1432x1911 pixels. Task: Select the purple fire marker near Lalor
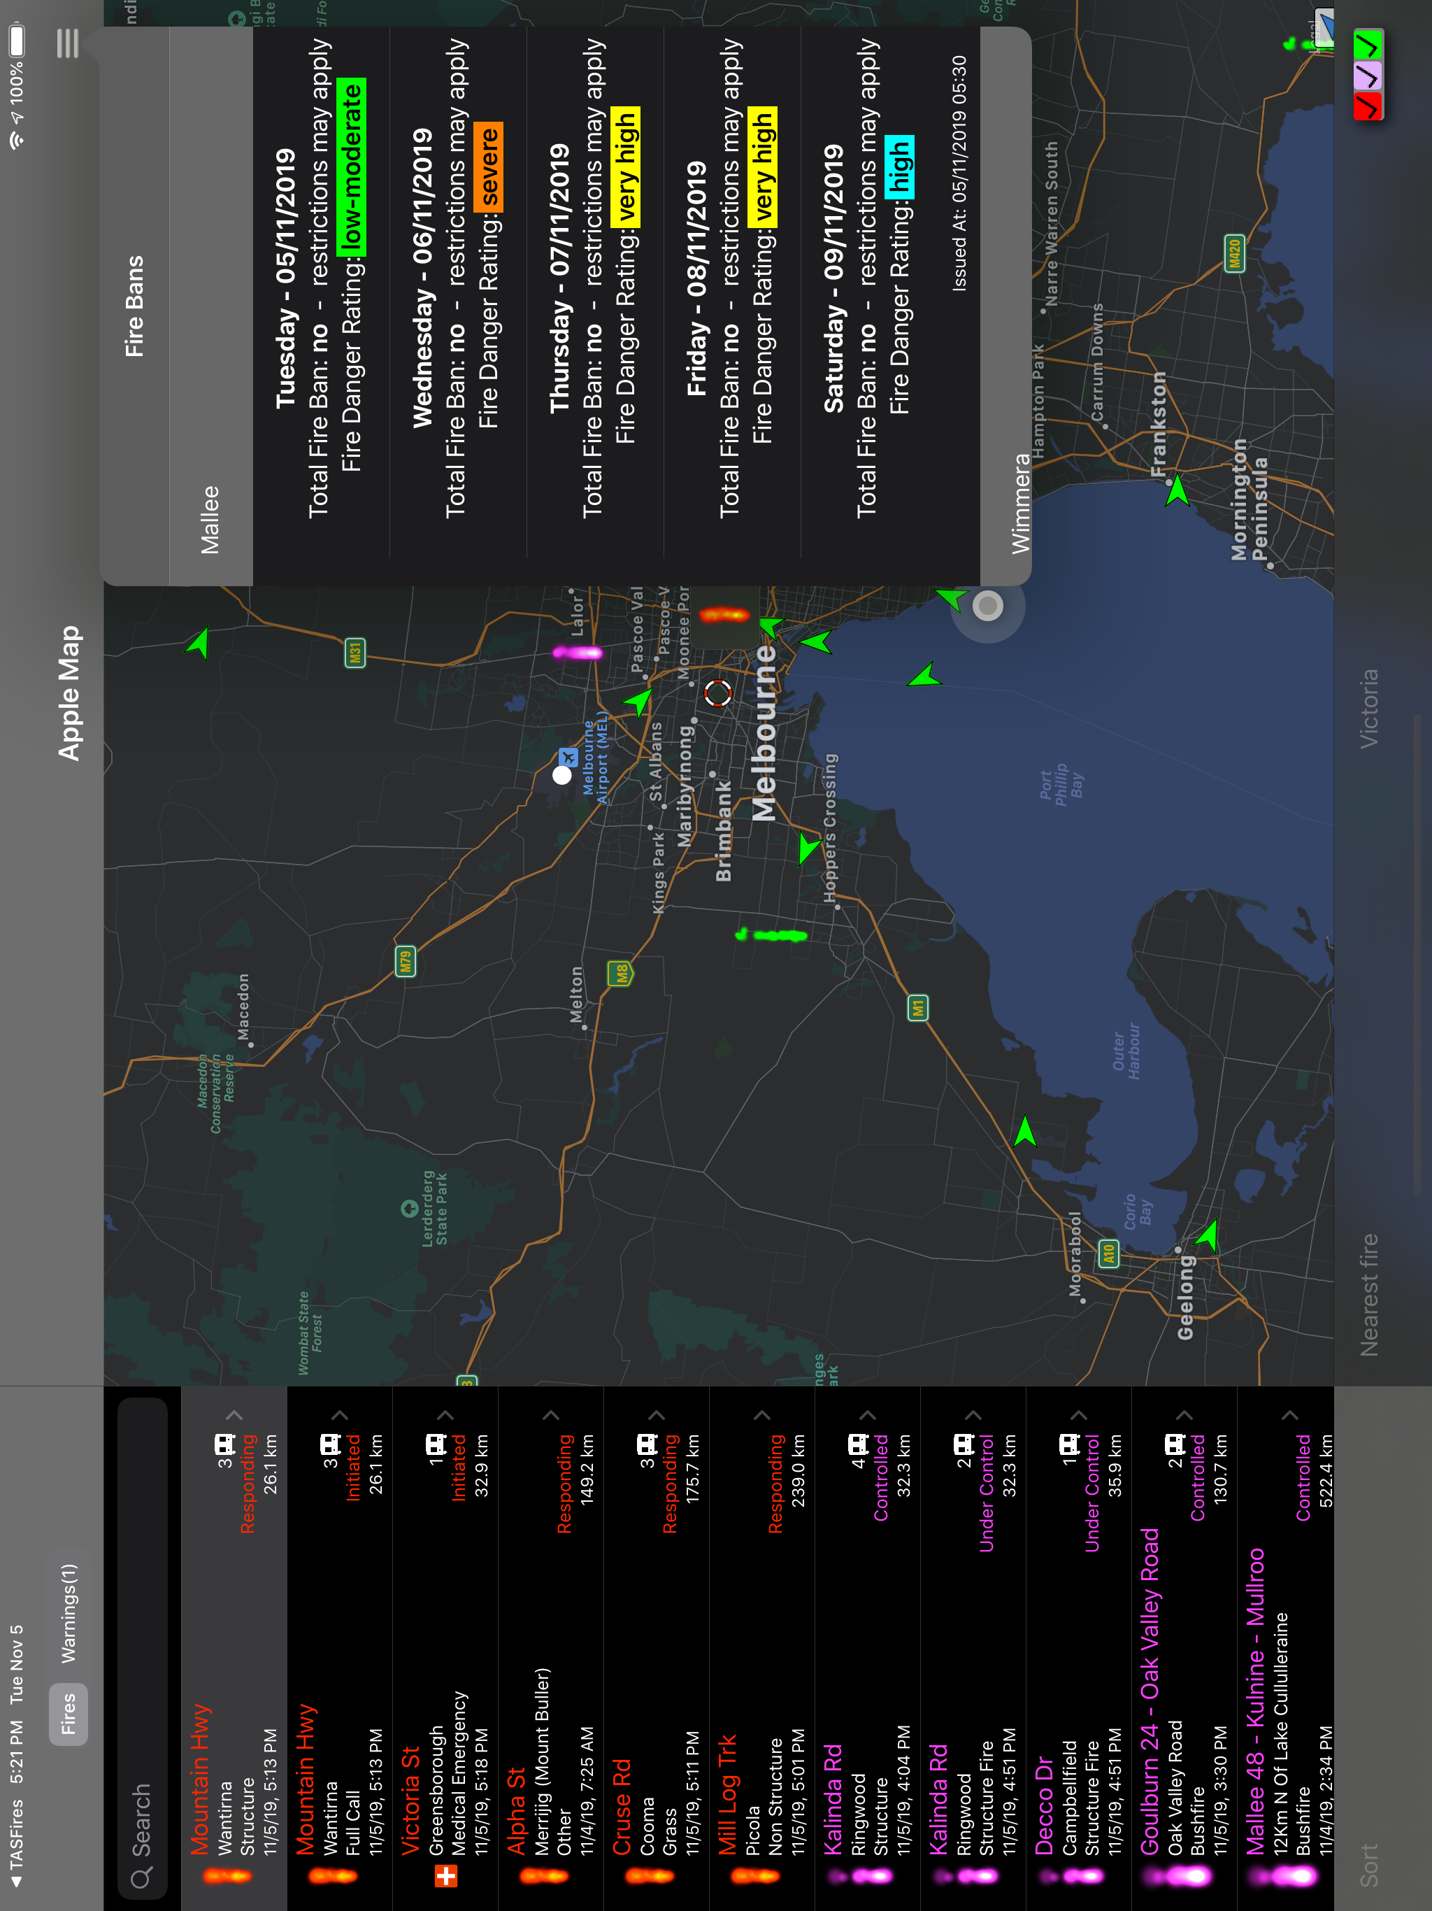tap(578, 652)
